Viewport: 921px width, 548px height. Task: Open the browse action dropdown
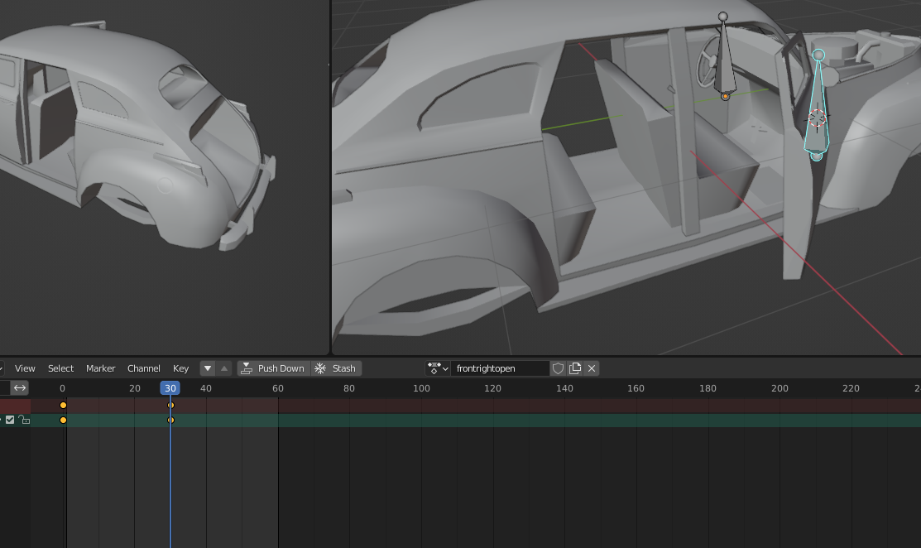coord(438,368)
